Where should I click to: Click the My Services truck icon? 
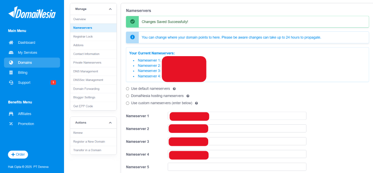11,52
